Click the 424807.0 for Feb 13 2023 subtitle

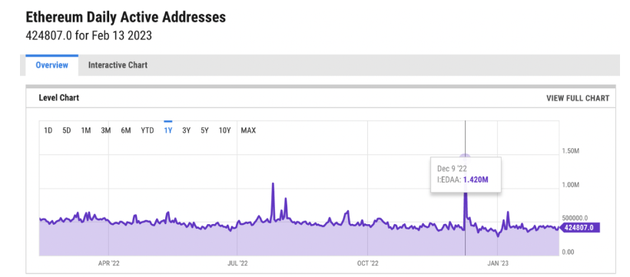pos(89,36)
